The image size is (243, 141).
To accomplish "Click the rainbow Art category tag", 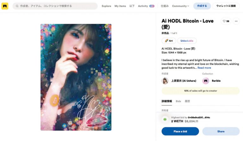I will (x=168, y=41).
